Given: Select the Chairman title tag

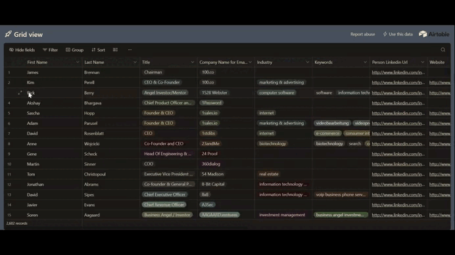Looking at the screenshot, I should click(x=153, y=72).
